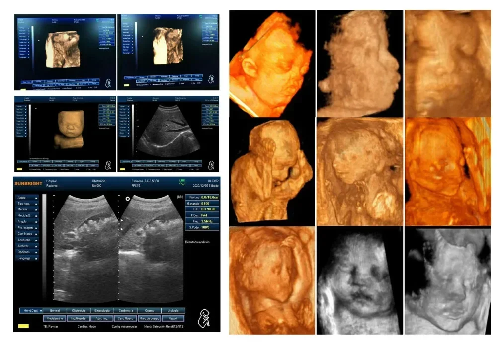Image resolution: width=501 pixels, height=345 pixels.
Task: Toggle the Language square indicator in the side menu
Action: point(36,258)
